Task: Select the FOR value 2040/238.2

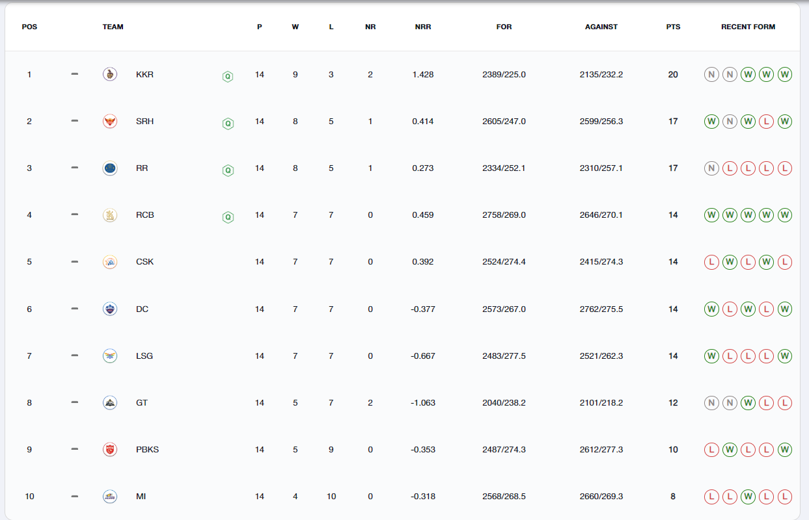Action: click(x=504, y=402)
